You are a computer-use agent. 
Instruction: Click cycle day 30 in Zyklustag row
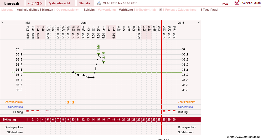coord(174,120)
